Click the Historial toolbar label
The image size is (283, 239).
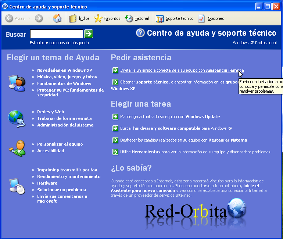pyautogui.click(x=141, y=18)
